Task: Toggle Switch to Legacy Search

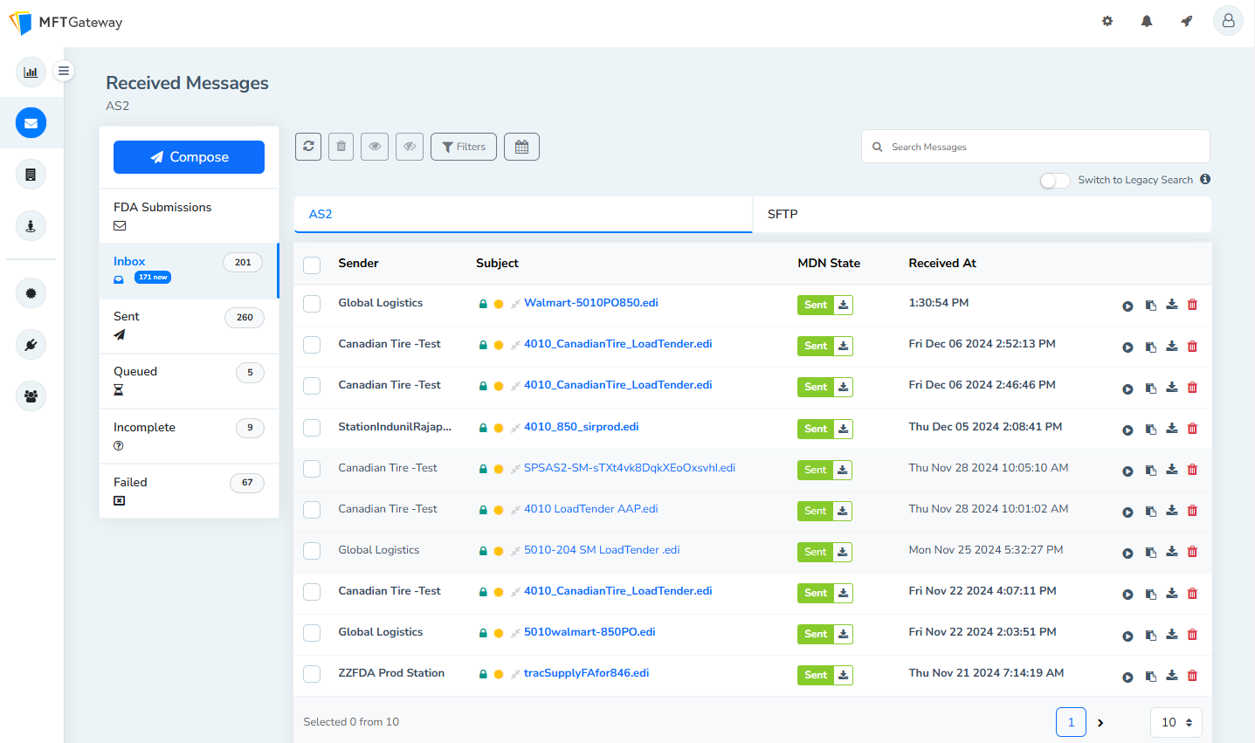Action: click(1055, 180)
